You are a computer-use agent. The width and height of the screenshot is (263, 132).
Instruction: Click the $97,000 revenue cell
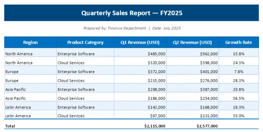click(x=140, y=116)
